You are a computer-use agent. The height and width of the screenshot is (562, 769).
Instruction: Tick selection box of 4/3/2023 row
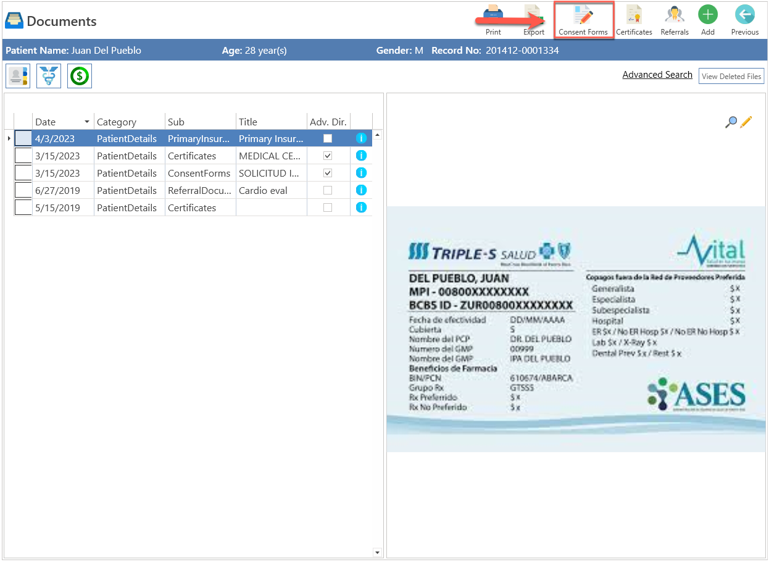pyautogui.click(x=23, y=138)
